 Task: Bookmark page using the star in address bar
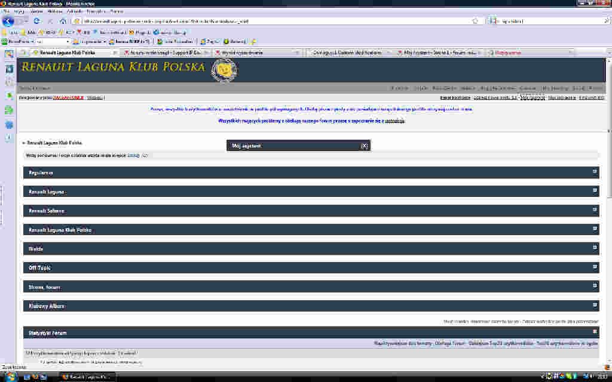475,21
